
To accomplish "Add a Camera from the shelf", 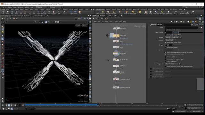I will point(98,12).
